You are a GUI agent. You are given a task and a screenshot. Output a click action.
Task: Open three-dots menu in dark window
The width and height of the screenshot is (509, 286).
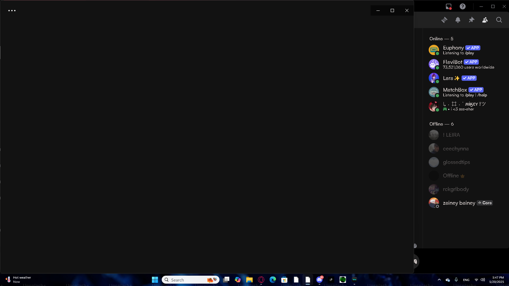12,11
